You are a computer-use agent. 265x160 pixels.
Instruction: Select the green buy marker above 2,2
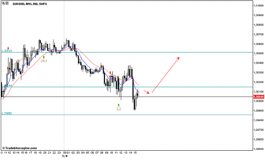[x=118, y=105]
